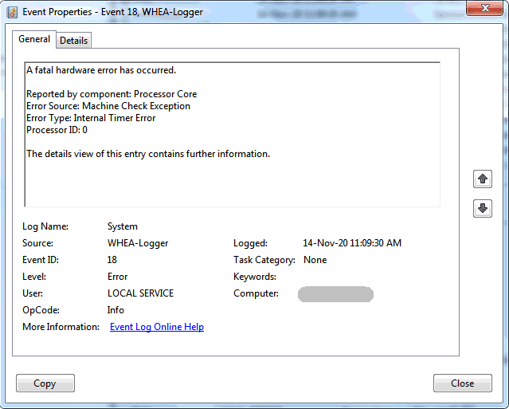Click the Task Category value None

tap(315, 260)
